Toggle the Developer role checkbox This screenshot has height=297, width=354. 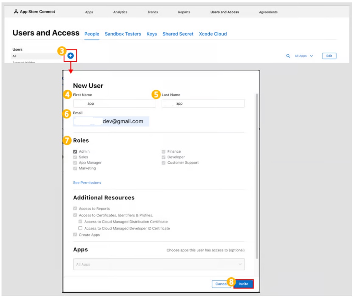[x=163, y=157]
